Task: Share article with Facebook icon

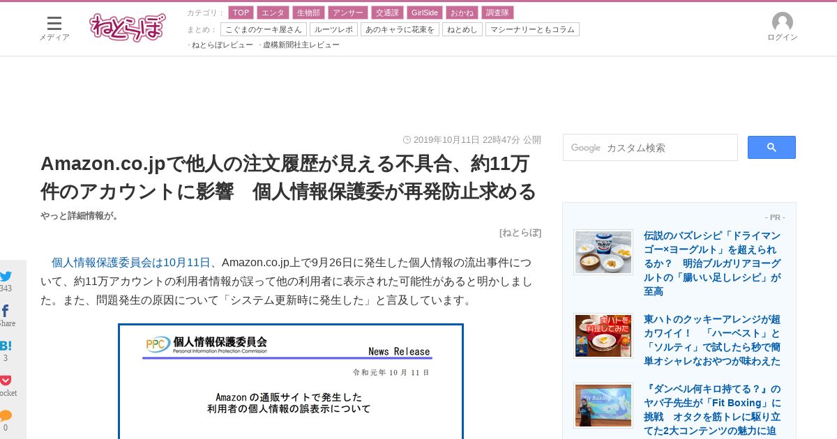Action: coord(5,311)
